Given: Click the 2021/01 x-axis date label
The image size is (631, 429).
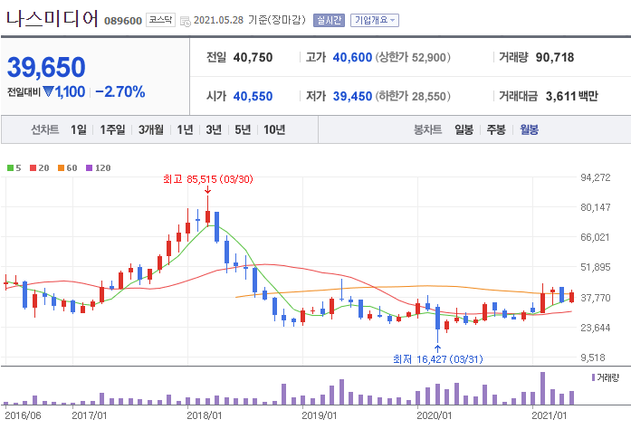Looking at the screenshot, I should (549, 415).
